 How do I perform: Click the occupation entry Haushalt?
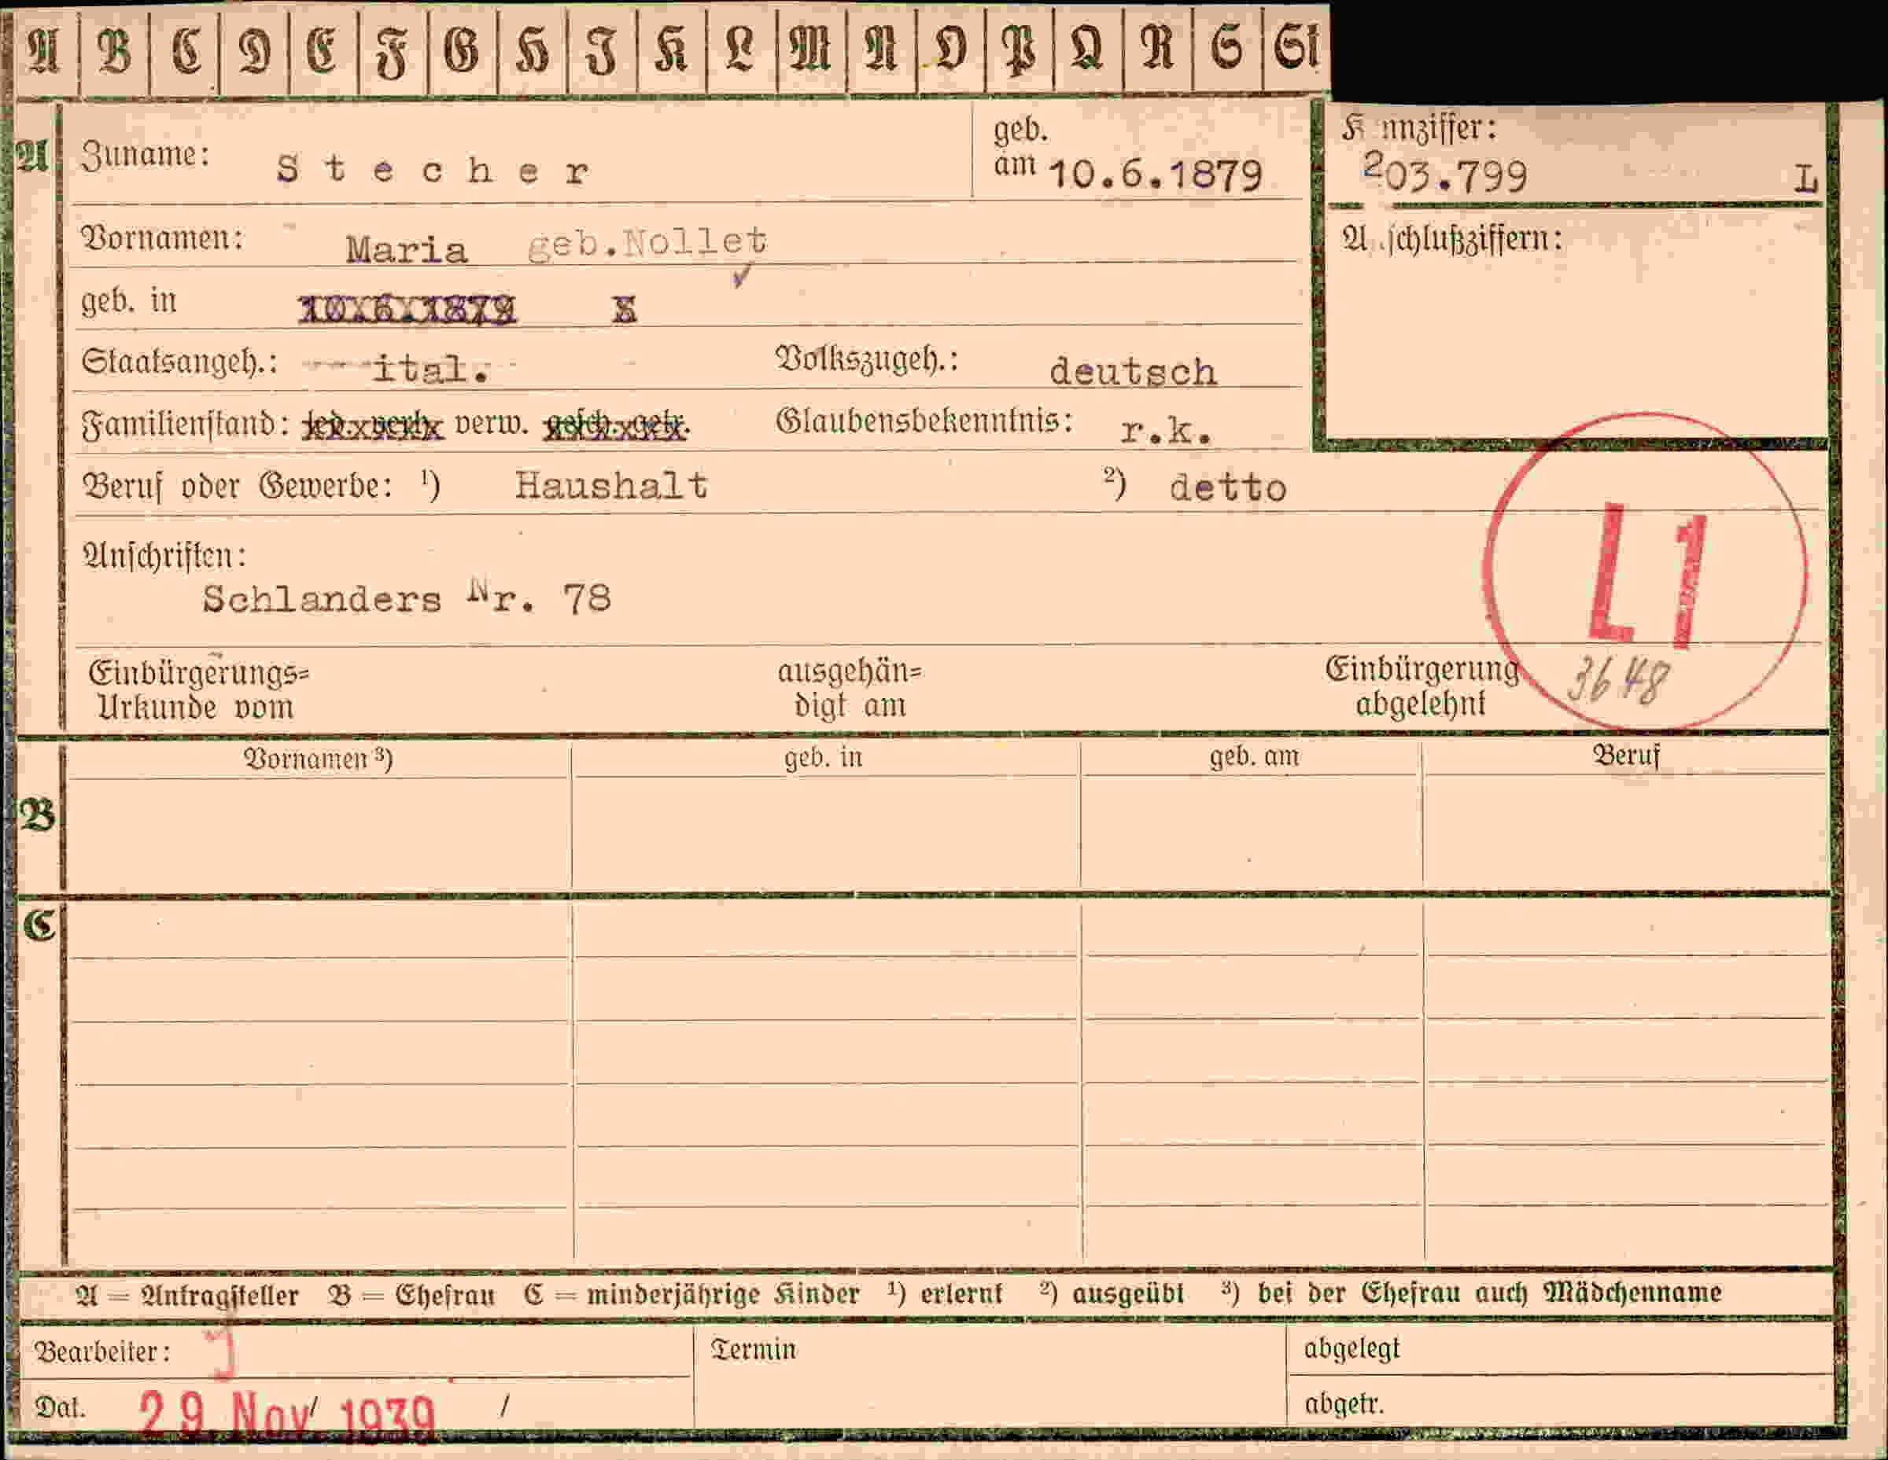611,486
